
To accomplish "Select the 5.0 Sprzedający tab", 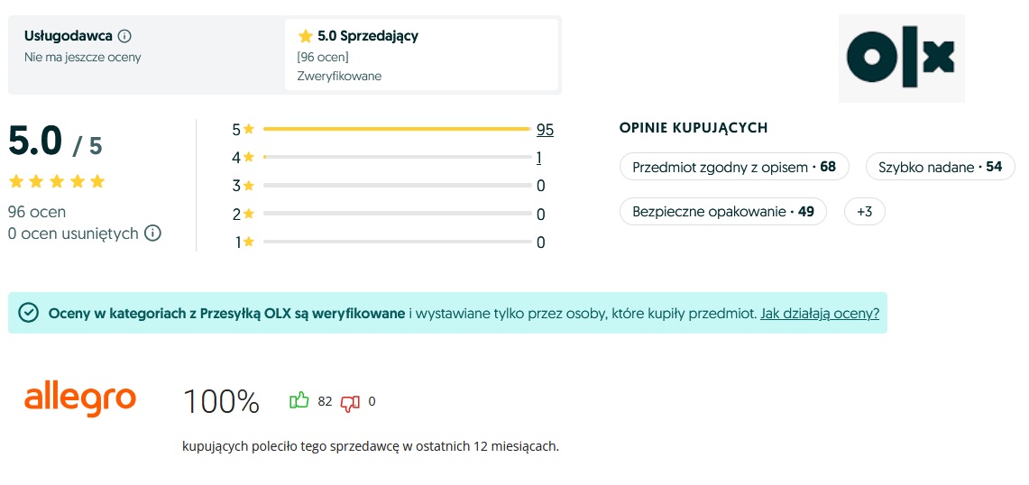I will coord(421,54).
